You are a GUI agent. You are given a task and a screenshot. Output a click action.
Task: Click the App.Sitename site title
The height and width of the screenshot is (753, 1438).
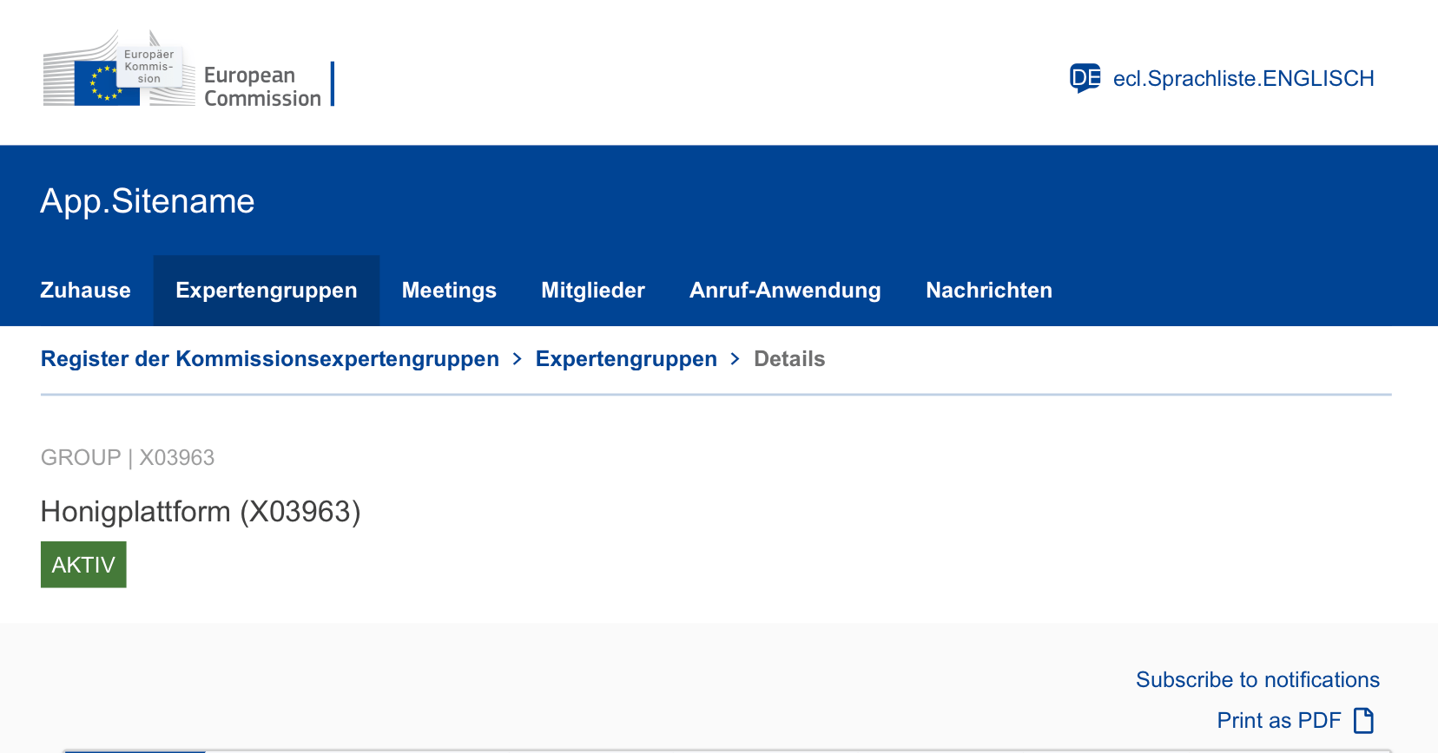(148, 201)
